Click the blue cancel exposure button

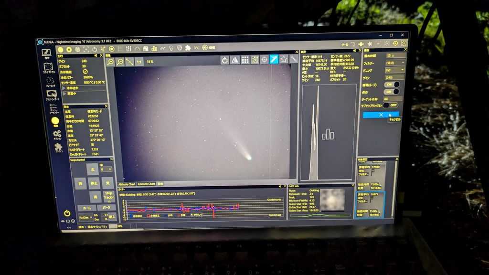(x=381, y=115)
